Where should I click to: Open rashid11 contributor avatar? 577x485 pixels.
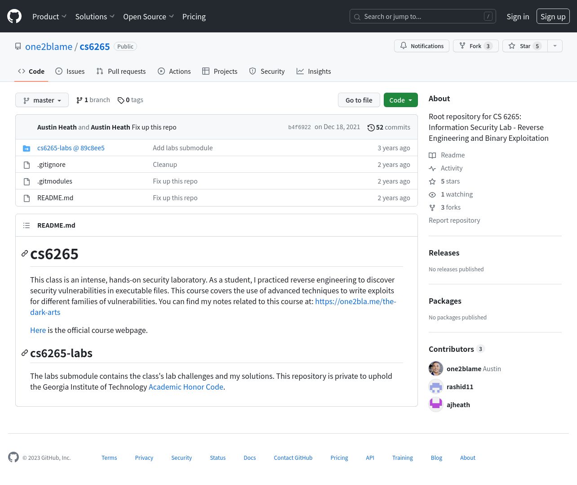coord(436,386)
